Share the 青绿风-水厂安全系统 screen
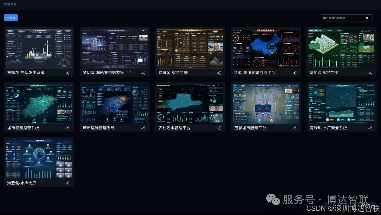Screen dimensions: 381x215 pos(370,128)
